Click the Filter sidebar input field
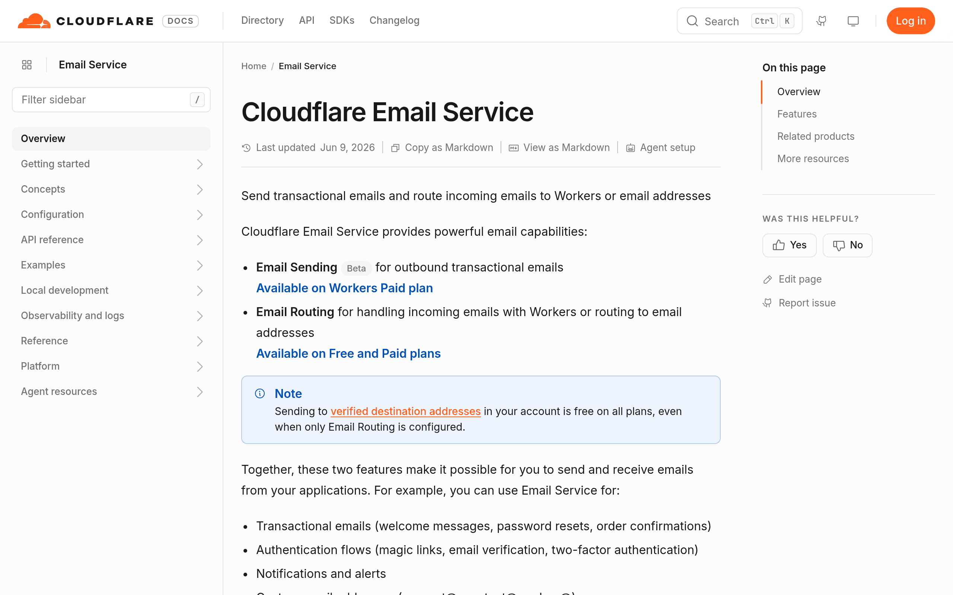Viewport: 953px width, 595px height. pyautogui.click(x=111, y=100)
